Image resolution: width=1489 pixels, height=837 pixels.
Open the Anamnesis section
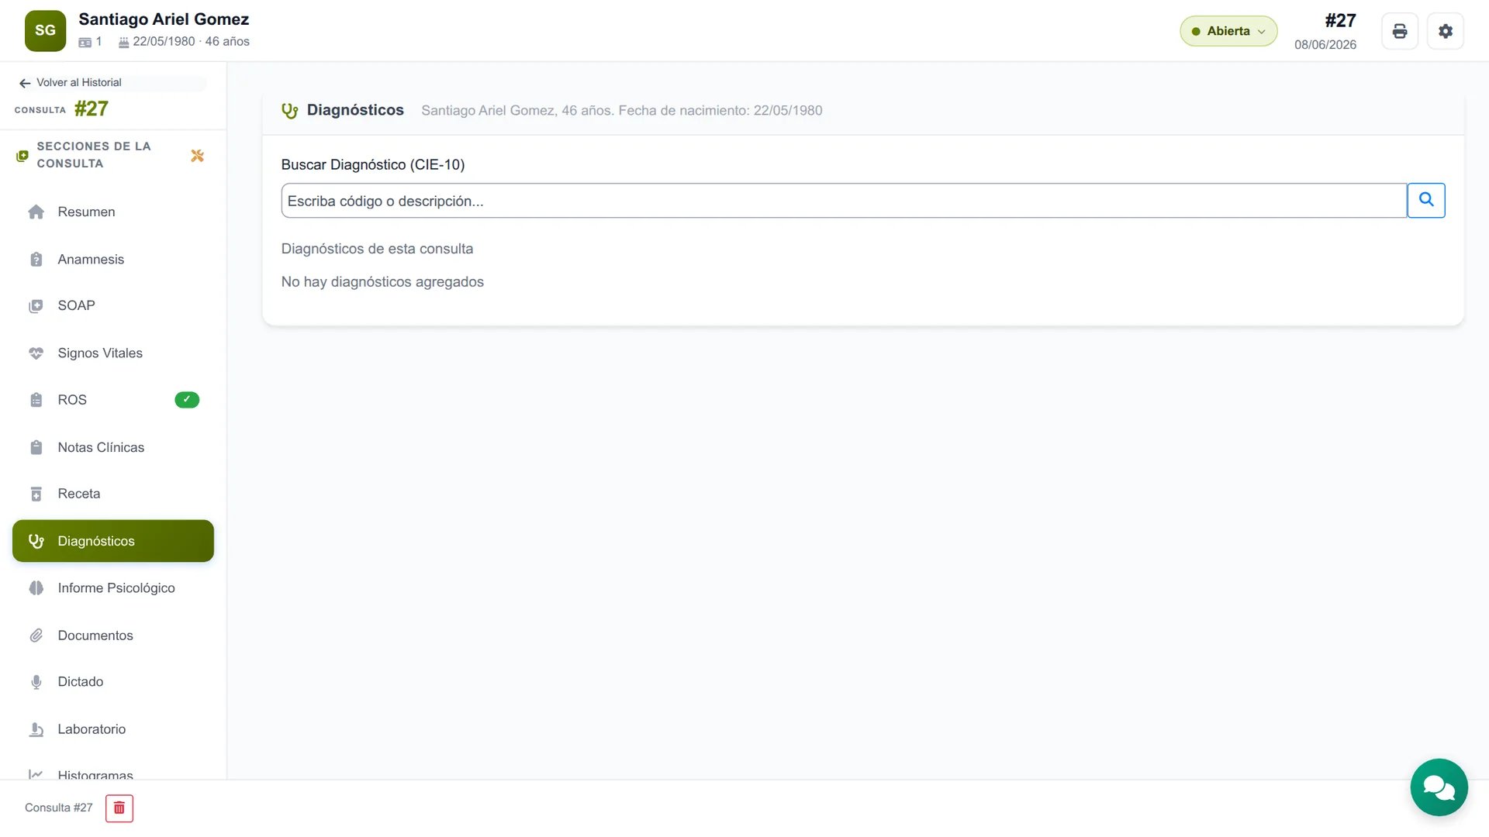(x=113, y=259)
